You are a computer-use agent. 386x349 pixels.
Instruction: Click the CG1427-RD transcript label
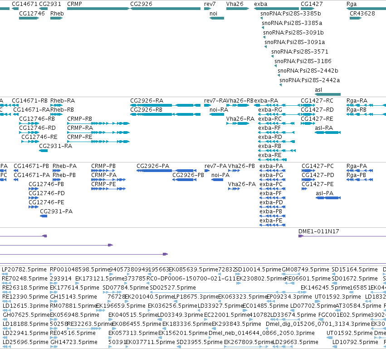point(318,109)
